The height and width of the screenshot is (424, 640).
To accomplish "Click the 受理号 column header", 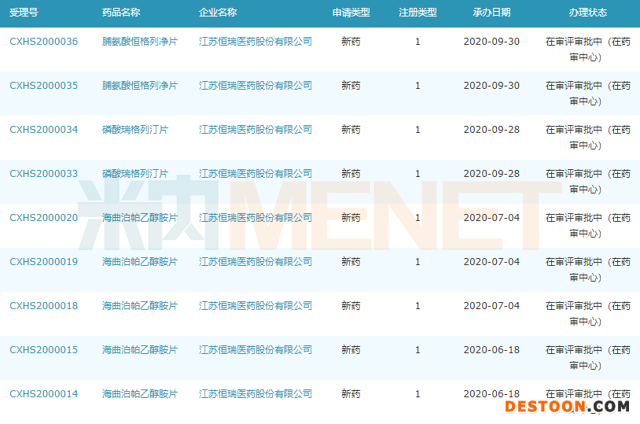I will pyautogui.click(x=24, y=13).
